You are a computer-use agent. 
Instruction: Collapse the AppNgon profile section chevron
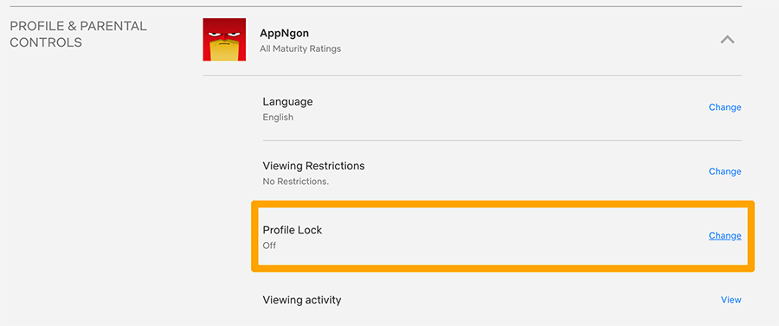point(727,40)
